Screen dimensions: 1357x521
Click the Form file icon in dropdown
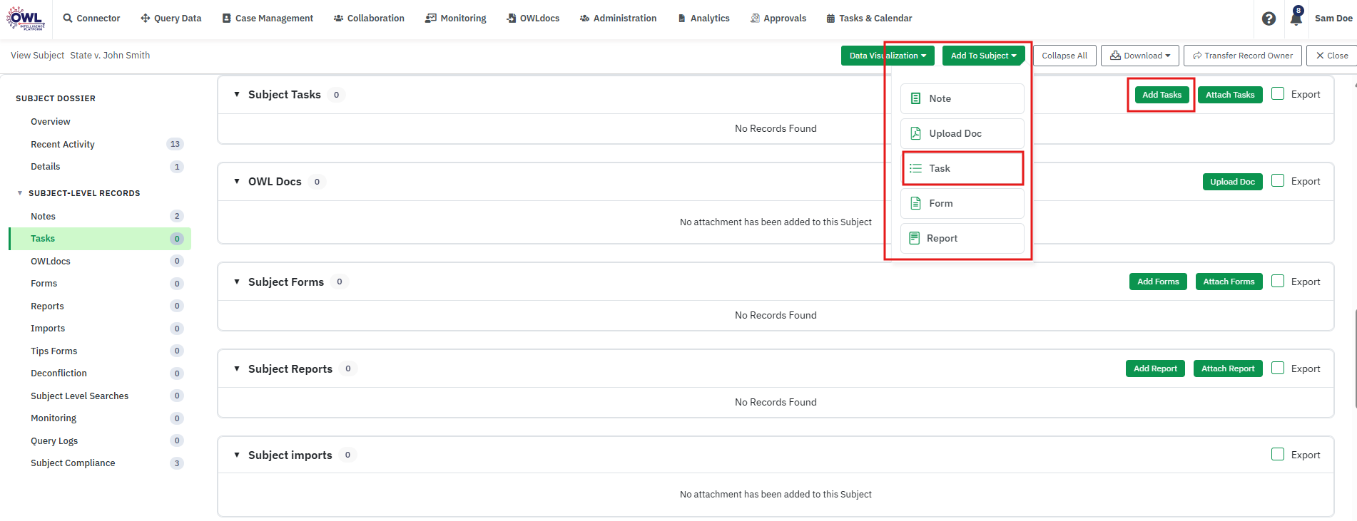tap(915, 203)
